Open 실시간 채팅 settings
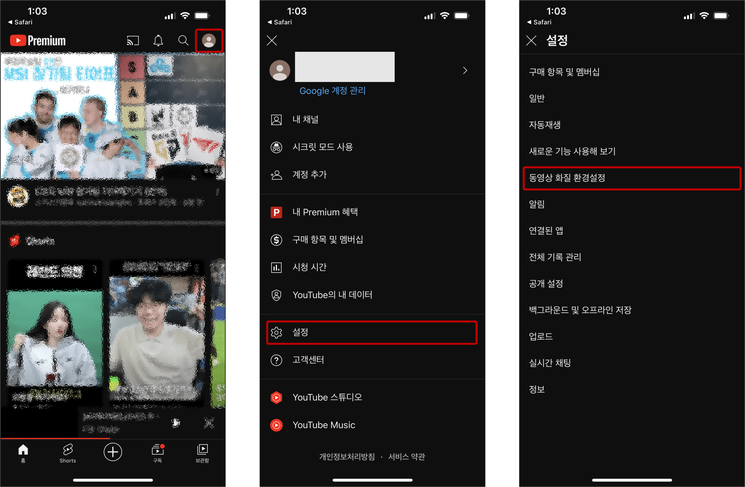This screenshot has width=745, height=487. [632, 363]
